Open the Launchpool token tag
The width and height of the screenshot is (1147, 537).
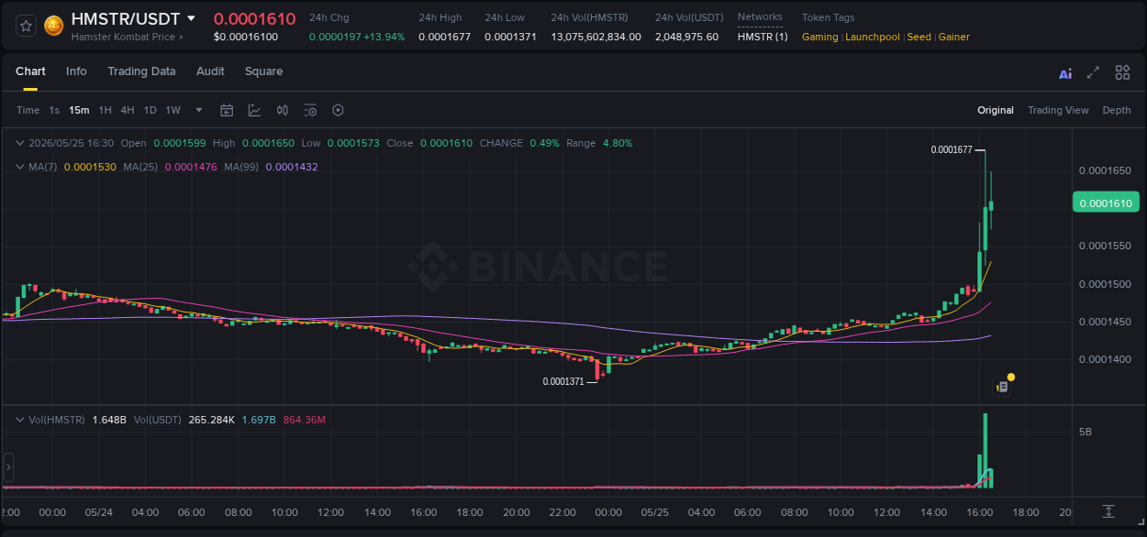pyautogui.click(x=874, y=37)
